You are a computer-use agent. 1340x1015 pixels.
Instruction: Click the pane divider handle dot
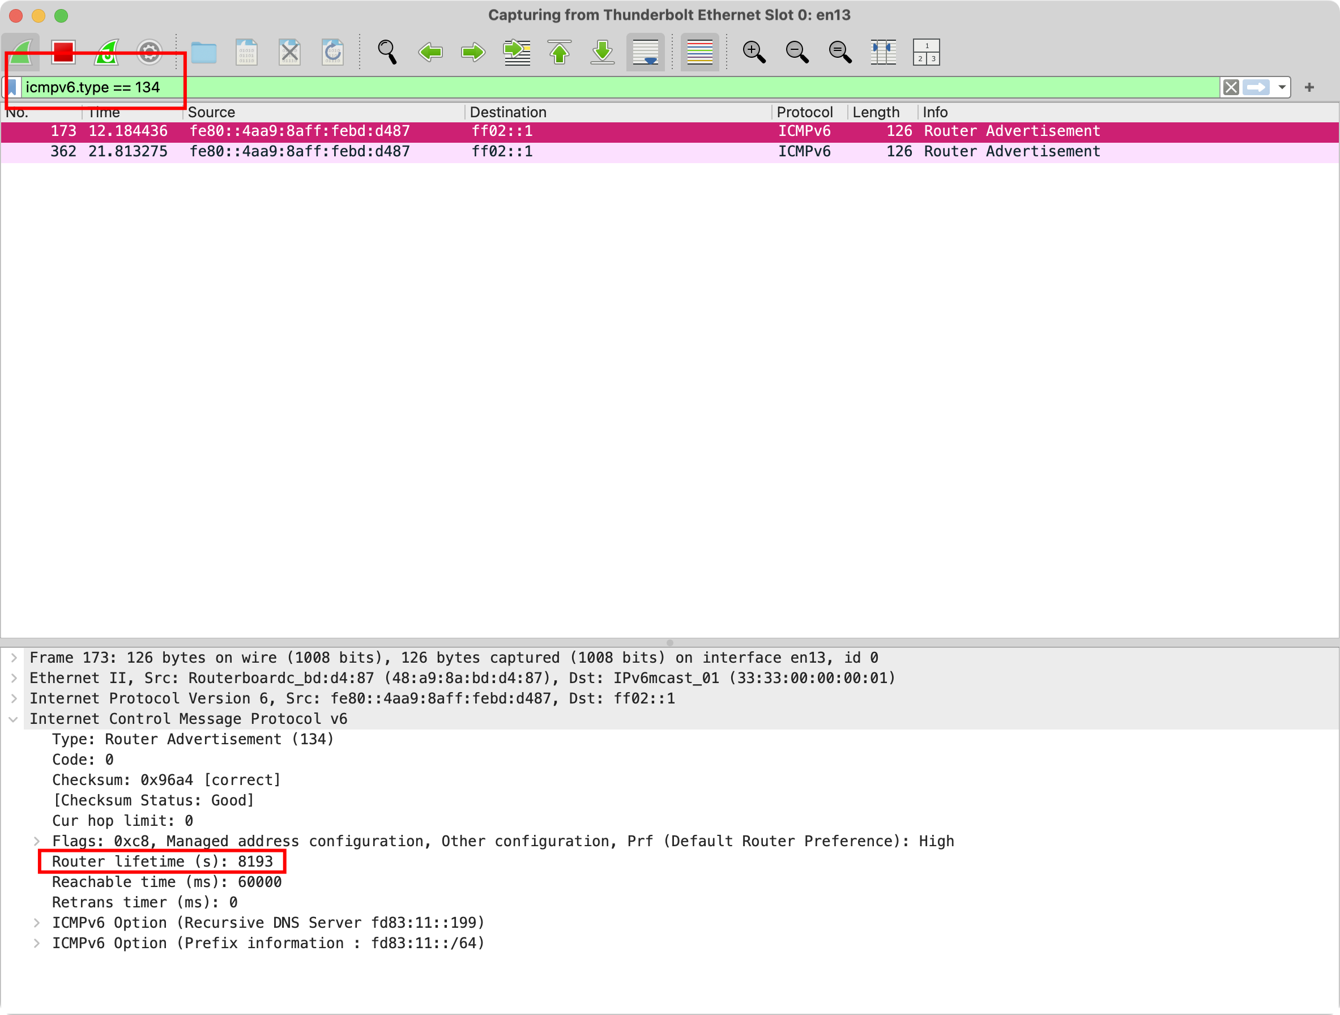(669, 643)
